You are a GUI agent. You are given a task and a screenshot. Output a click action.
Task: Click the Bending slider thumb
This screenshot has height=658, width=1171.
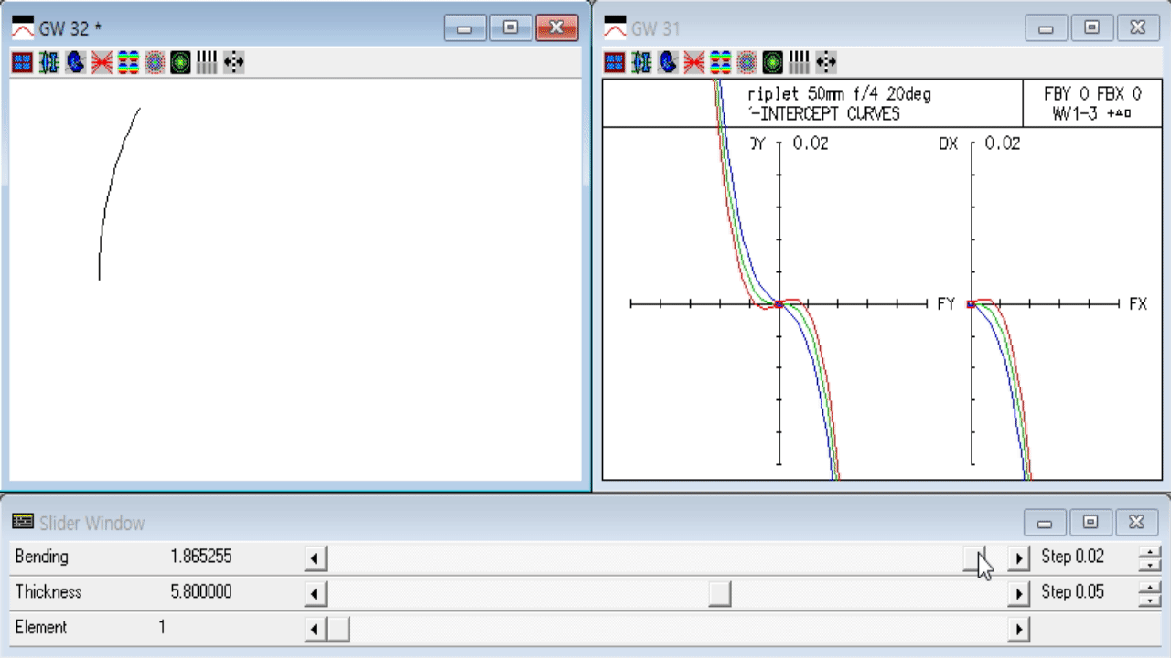click(975, 557)
